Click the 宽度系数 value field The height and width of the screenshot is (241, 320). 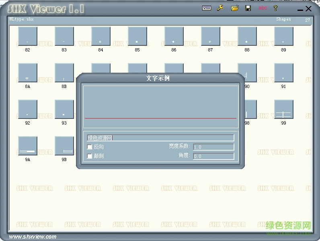click(213, 147)
